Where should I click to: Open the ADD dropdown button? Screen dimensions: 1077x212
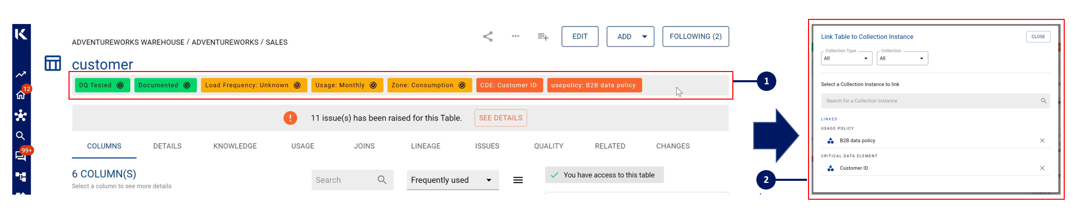point(630,37)
